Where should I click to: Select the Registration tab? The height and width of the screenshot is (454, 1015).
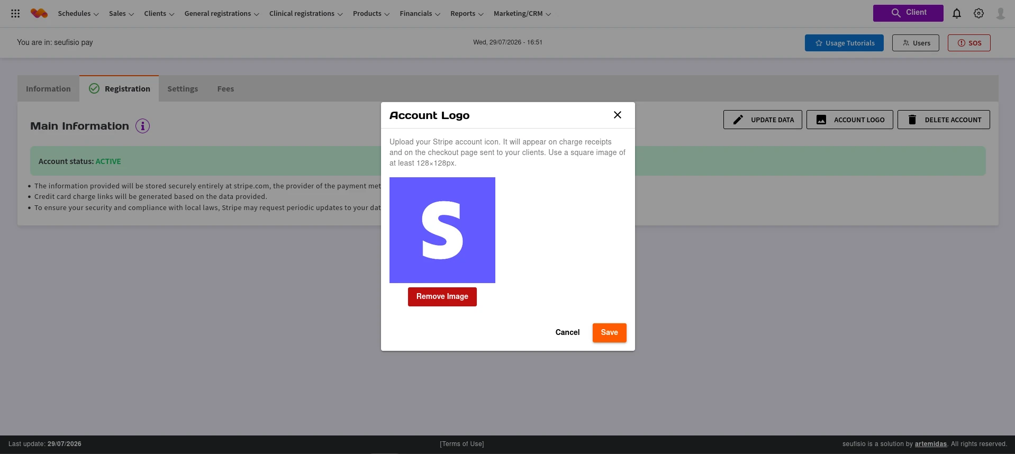coord(119,89)
